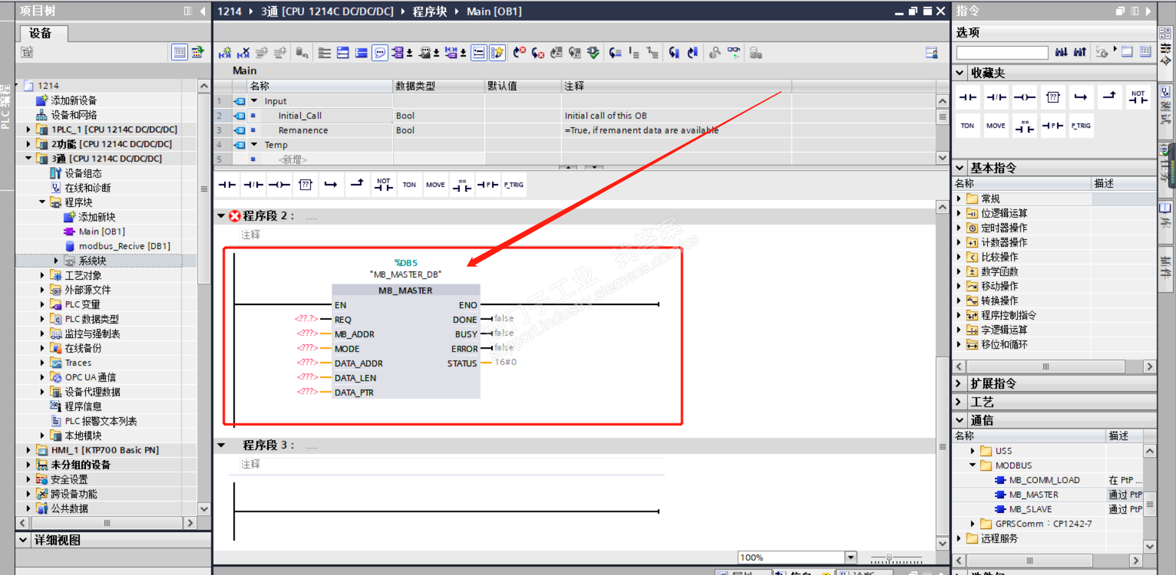The width and height of the screenshot is (1176, 575).
Task: Insert NOT contact from editor favorites bar
Action: click(x=383, y=185)
